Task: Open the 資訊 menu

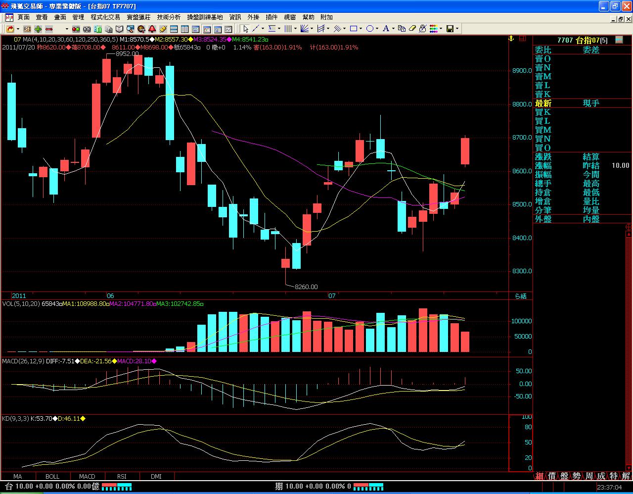Action: point(235,17)
